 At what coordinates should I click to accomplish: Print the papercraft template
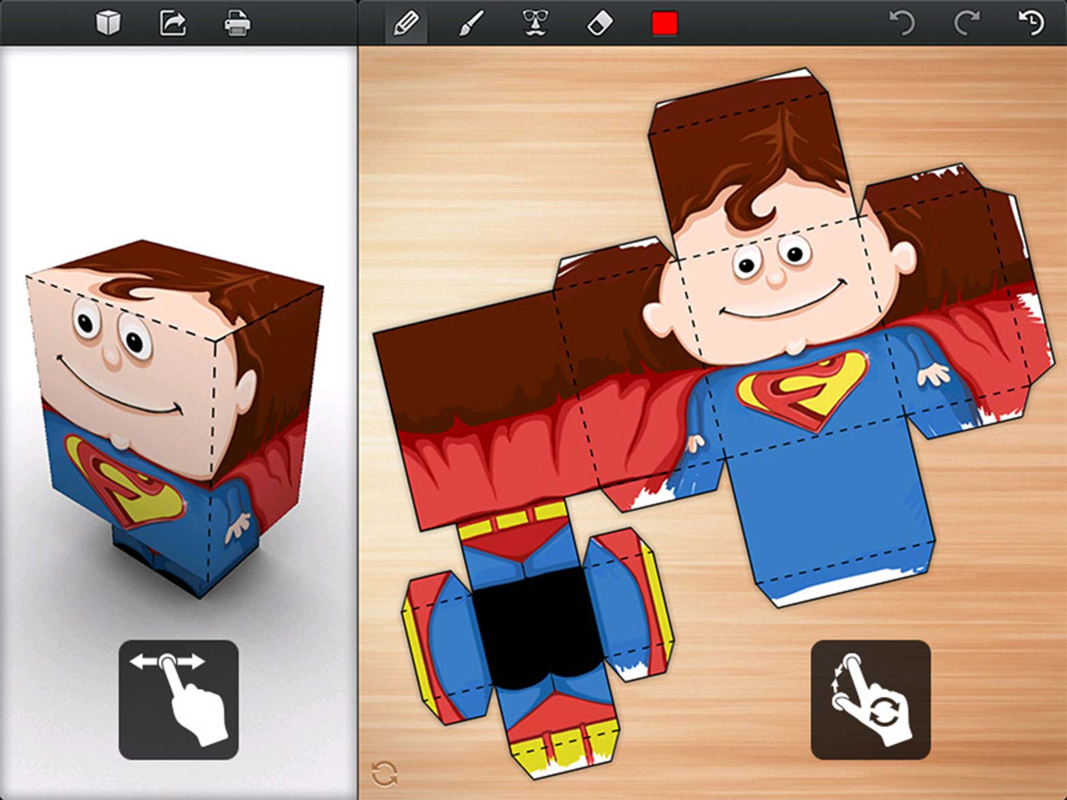[x=237, y=24]
